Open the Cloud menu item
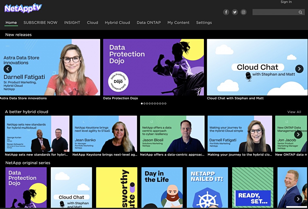 (x=92, y=23)
